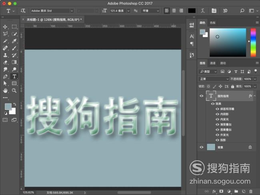The width and height of the screenshot is (260, 195).
Task: Open the font family dropdown
Action: (x=72, y=11)
